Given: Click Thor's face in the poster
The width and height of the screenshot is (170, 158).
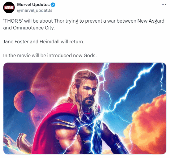Looking at the screenshot, I should coord(88,91).
